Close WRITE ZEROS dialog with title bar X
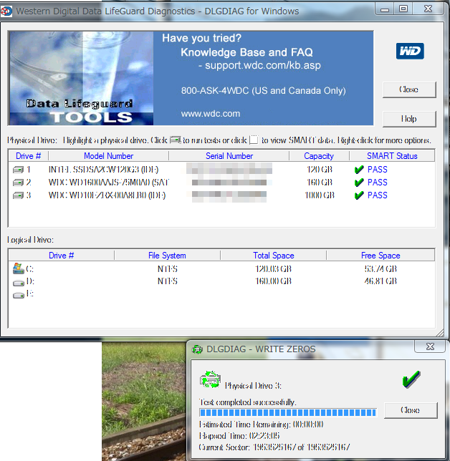450x461 pixels. 430,346
